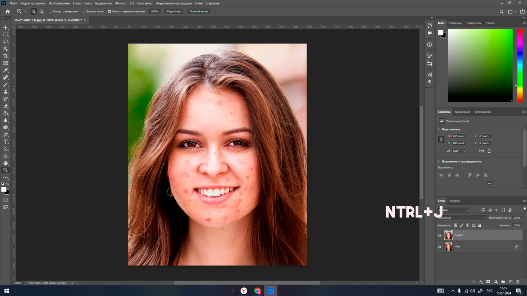Collapse 'Выровнять и распределить' section
The height and width of the screenshot is (296, 527).
tap(439, 161)
